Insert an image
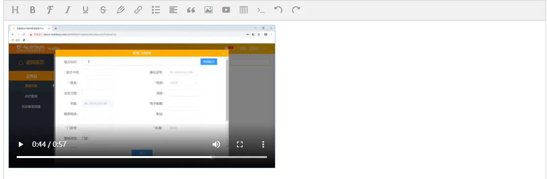This screenshot has height=179, width=547. (209, 10)
